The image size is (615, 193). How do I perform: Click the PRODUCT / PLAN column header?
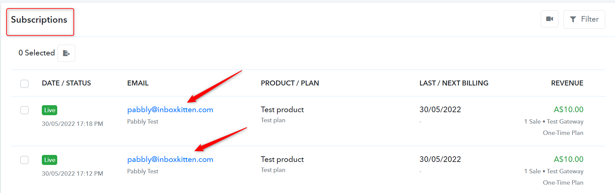[290, 83]
